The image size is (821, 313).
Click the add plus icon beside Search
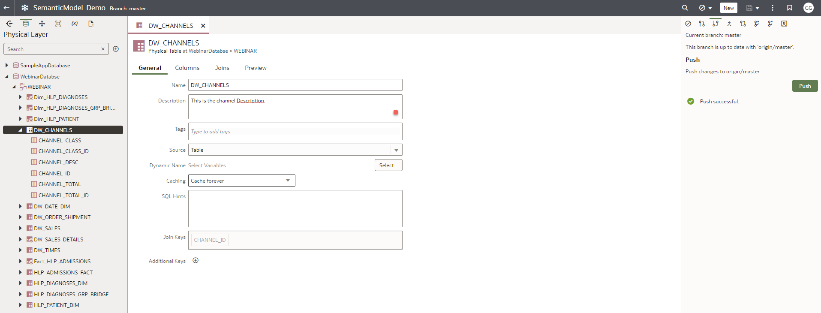coord(116,49)
